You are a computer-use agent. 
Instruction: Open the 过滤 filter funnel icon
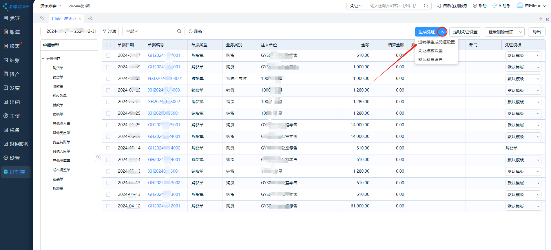[105, 31]
